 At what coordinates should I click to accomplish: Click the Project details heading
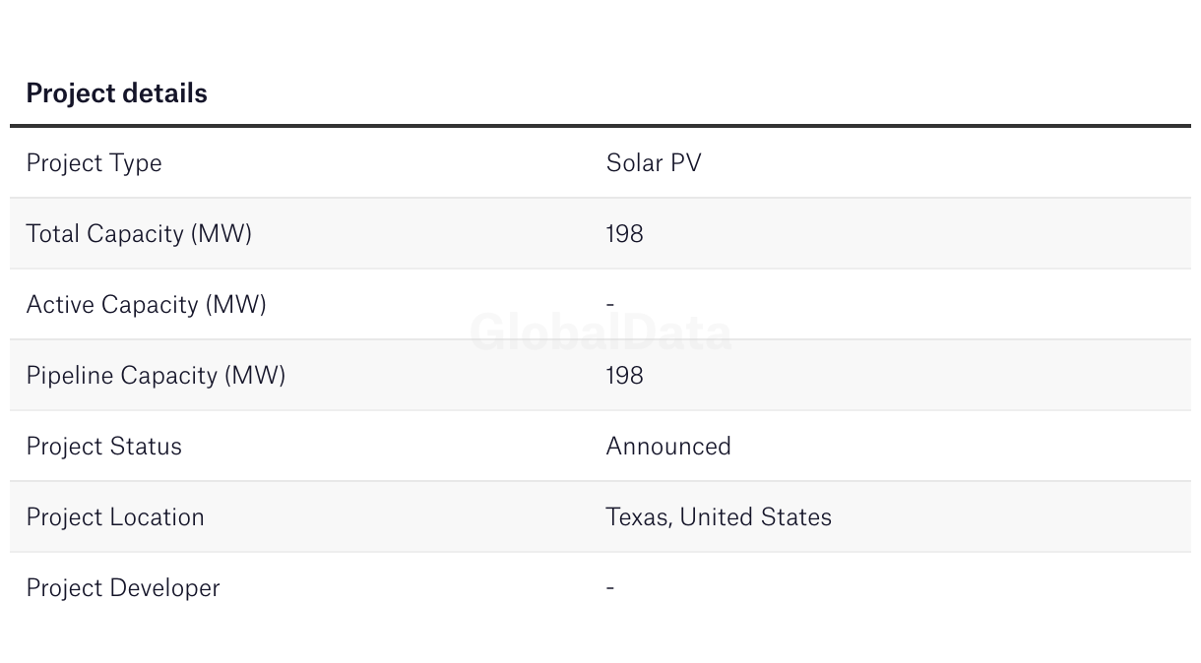point(116,93)
